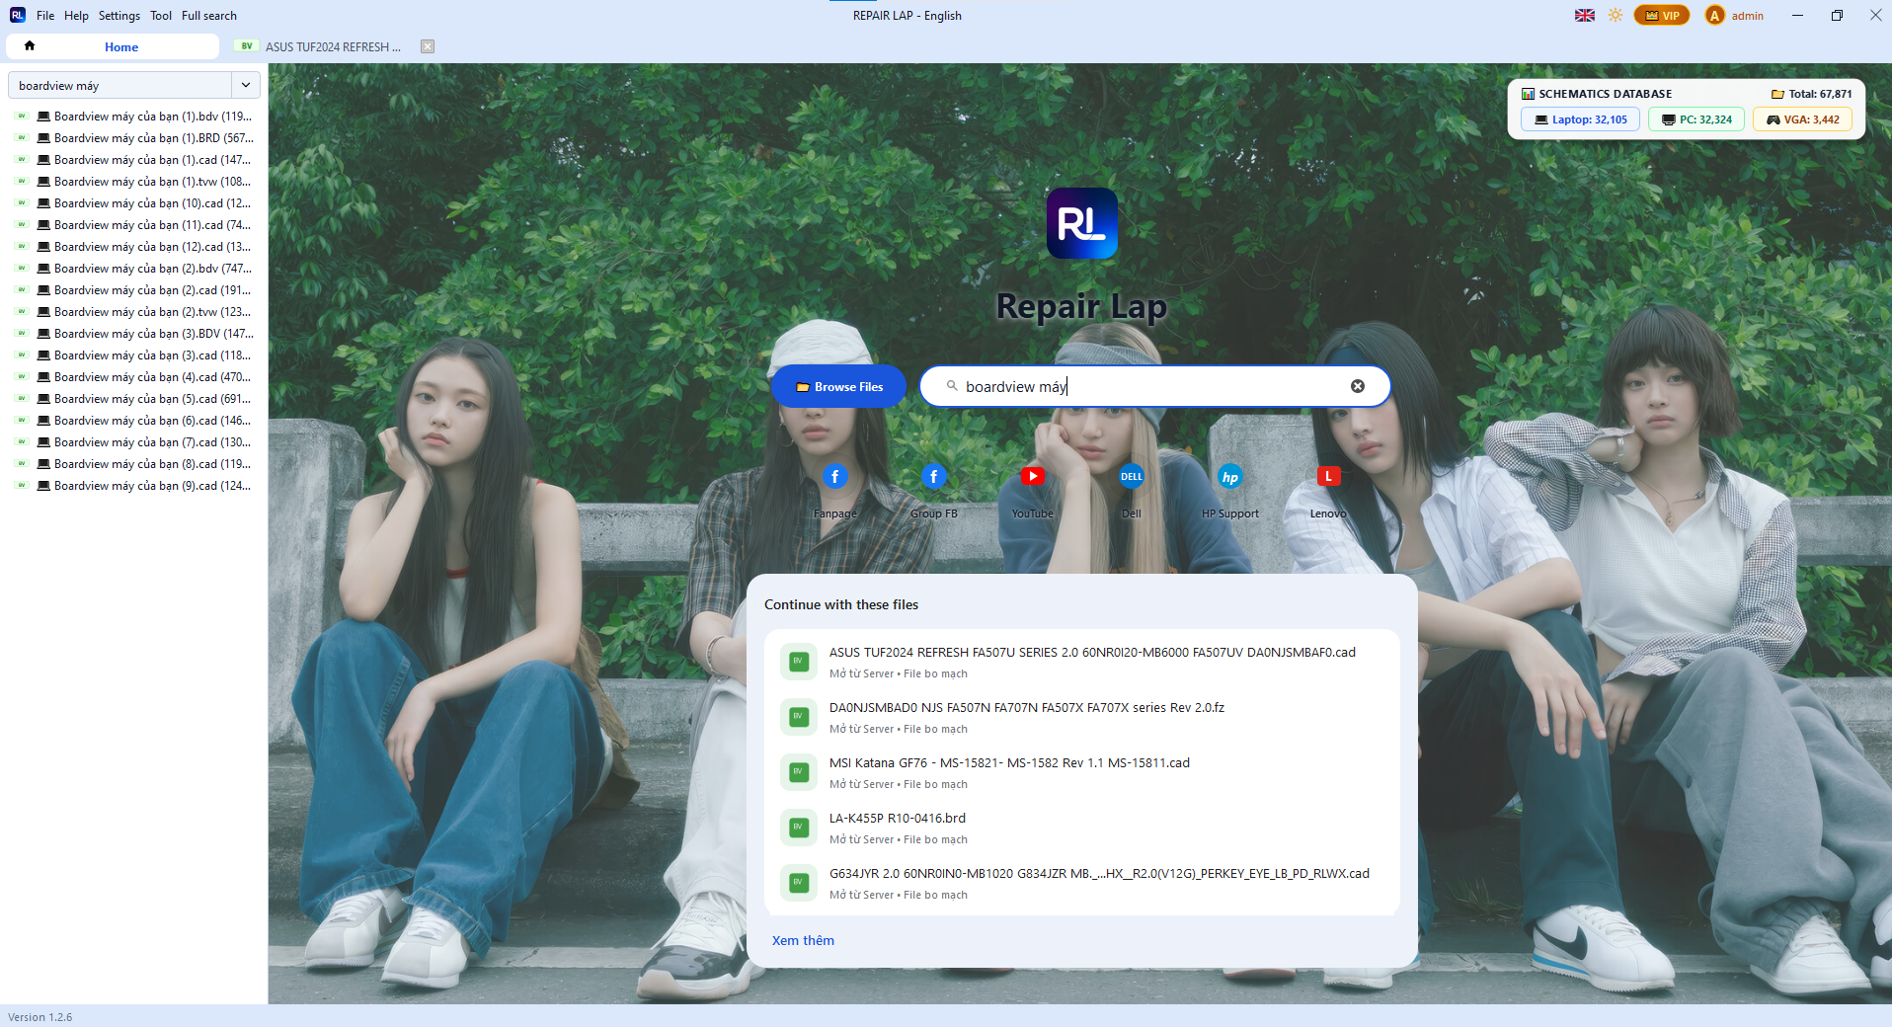
Task: Select Boardview máy của bạn (1).BRD result
Action: coord(134,138)
